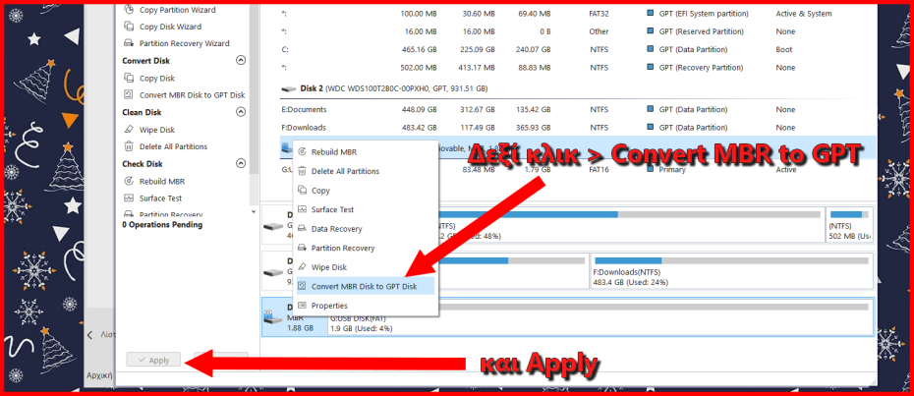The height and width of the screenshot is (396, 914).
Task: Select the E:Documents partition row
Action: tap(577, 110)
